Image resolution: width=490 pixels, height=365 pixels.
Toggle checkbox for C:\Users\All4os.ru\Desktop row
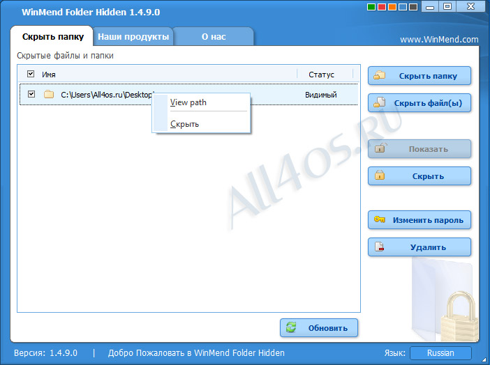point(31,94)
